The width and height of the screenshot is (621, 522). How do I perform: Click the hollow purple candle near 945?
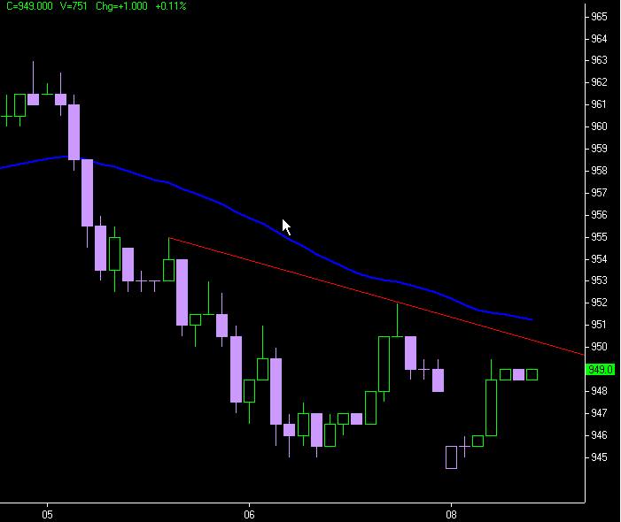point(452,457)
